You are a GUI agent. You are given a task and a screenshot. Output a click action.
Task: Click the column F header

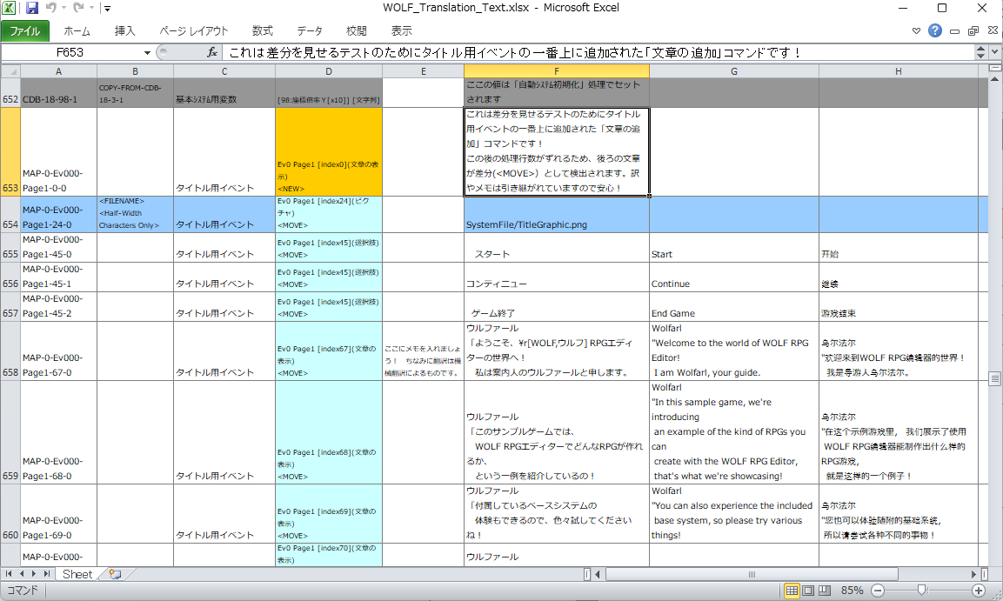tap(557, 71)
